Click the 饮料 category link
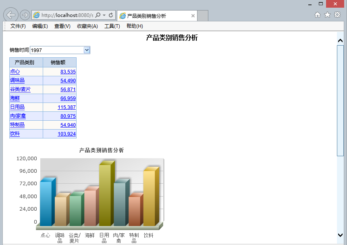Viewport: 347px width, 245px height. [x=15, y=134]
